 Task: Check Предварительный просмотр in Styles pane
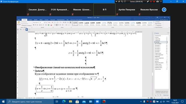[x=155, y=91]
